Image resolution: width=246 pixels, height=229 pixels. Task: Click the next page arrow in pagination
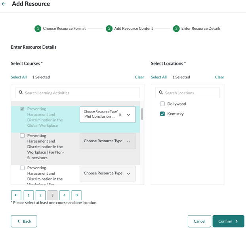click(76, 195)
